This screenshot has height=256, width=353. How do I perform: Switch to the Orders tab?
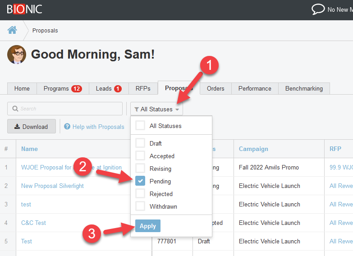tap(215, 88)
